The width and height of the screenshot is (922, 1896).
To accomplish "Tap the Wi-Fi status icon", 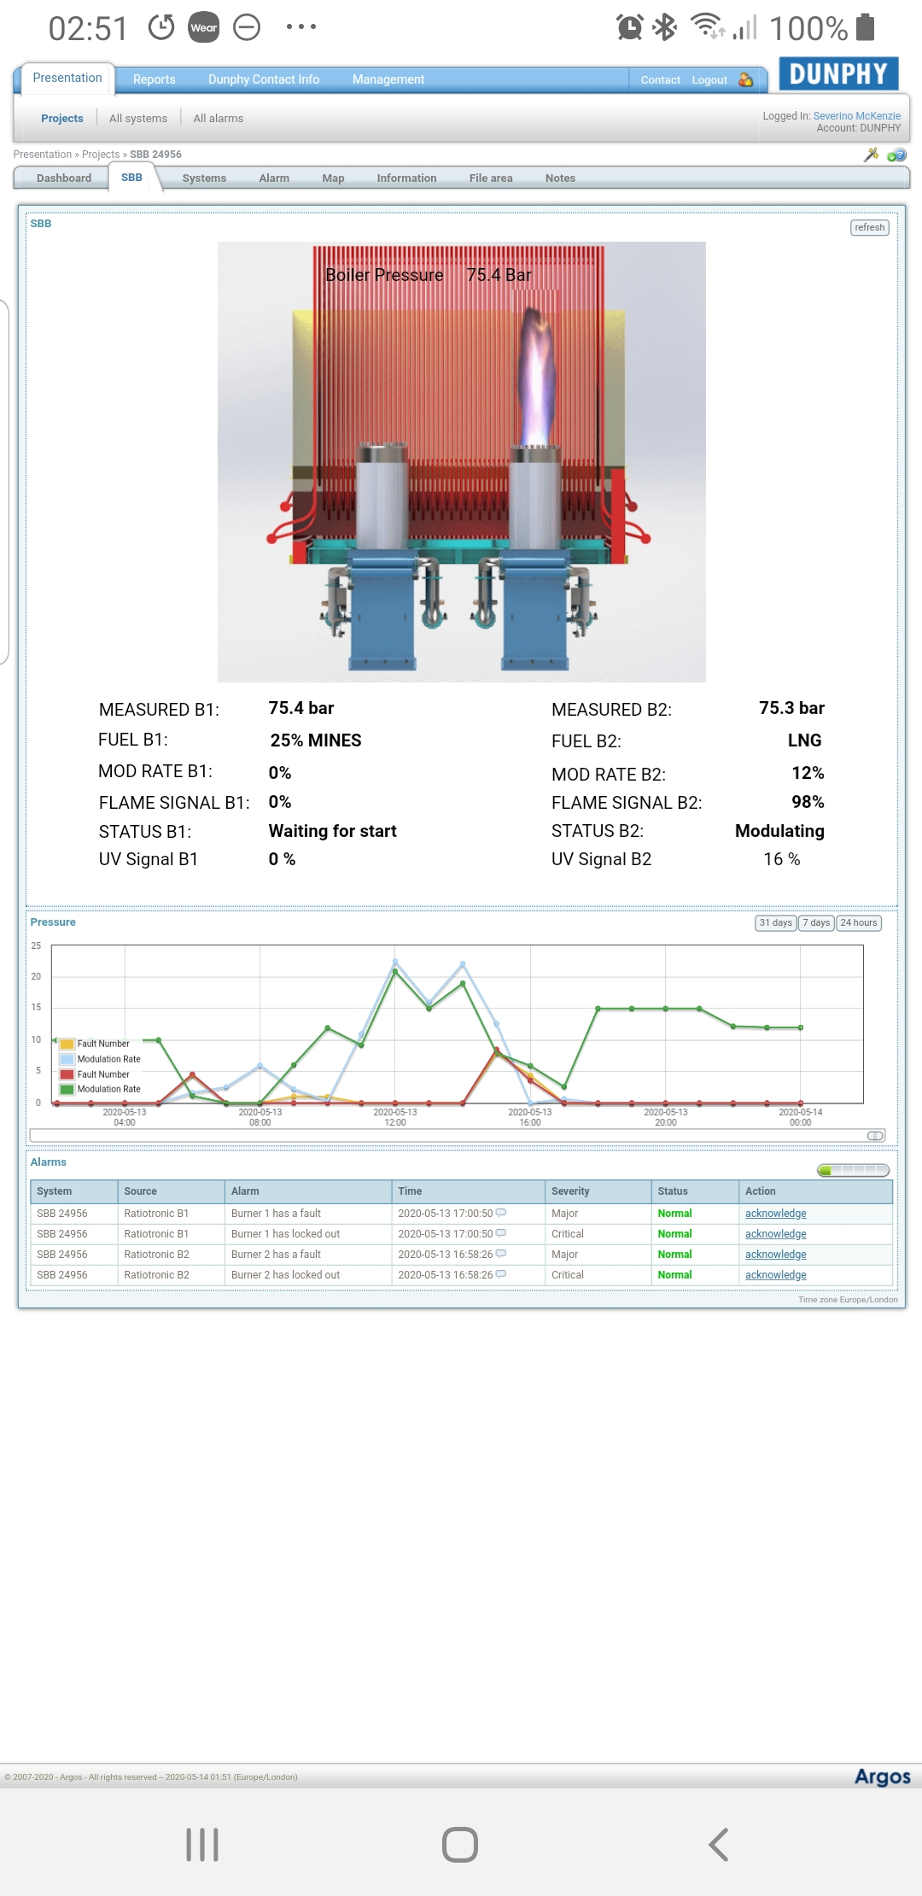I will 707,27.
